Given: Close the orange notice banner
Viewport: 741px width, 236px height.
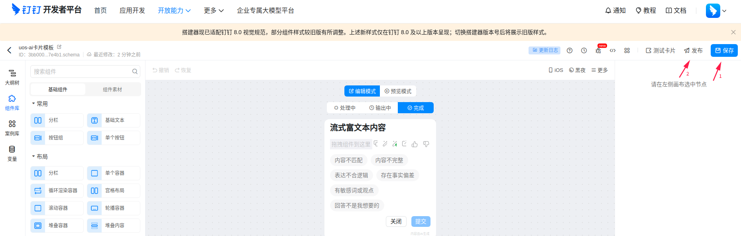Looking at the screenshot, I should point(733,32).
